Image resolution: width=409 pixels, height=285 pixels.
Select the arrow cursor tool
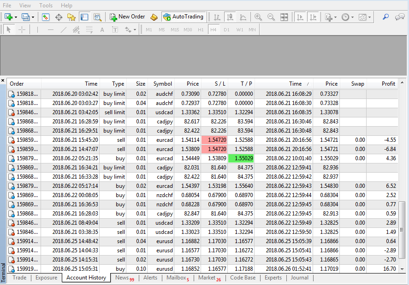pos(9,30)
